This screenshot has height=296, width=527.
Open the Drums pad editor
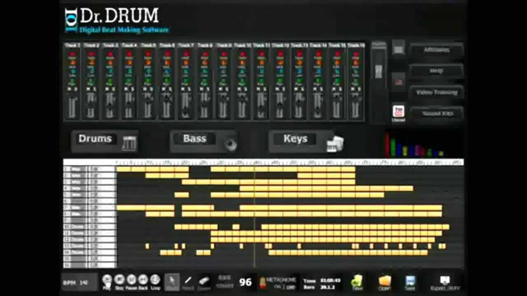105,141
